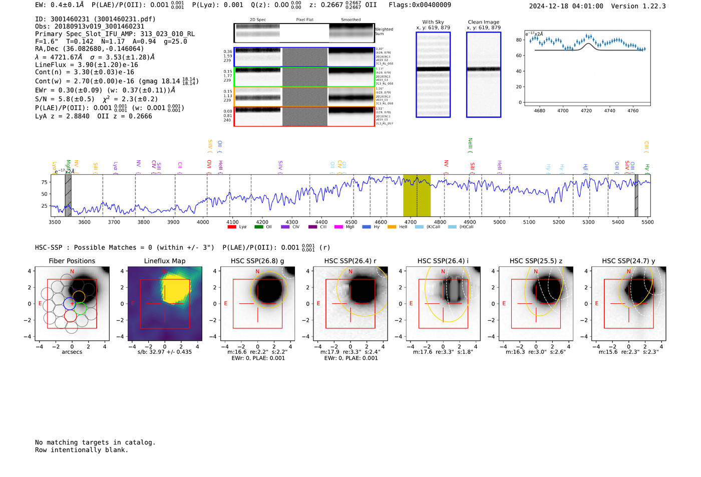Image resolution: width=701 pixels, height=477 pixels.
Task: Click 'No matching targets in catalog.' text
Action: point(95,442)
